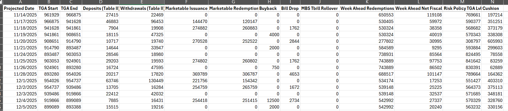Select Buyback value 750
This screenshot has height=111, width=508.
(269, 67)
